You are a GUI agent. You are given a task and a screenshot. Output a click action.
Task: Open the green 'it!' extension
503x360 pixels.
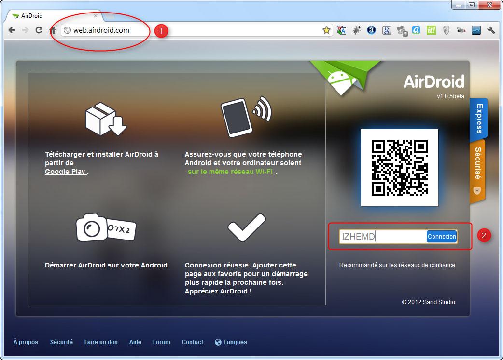point(431,30)
